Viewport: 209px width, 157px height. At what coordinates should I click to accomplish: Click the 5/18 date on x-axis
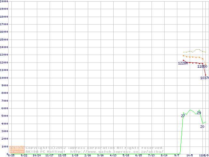pyautogui.click(x=126, y=156)
